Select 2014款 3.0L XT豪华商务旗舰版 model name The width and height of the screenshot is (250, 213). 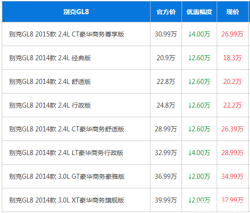point(67,200)
